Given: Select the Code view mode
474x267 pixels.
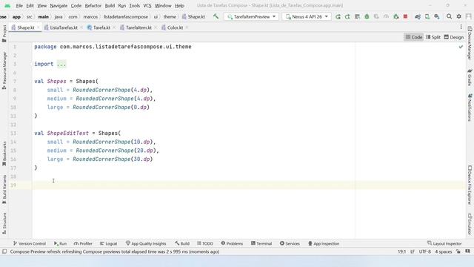Looking at the screenshot, I should coord(413,37).
